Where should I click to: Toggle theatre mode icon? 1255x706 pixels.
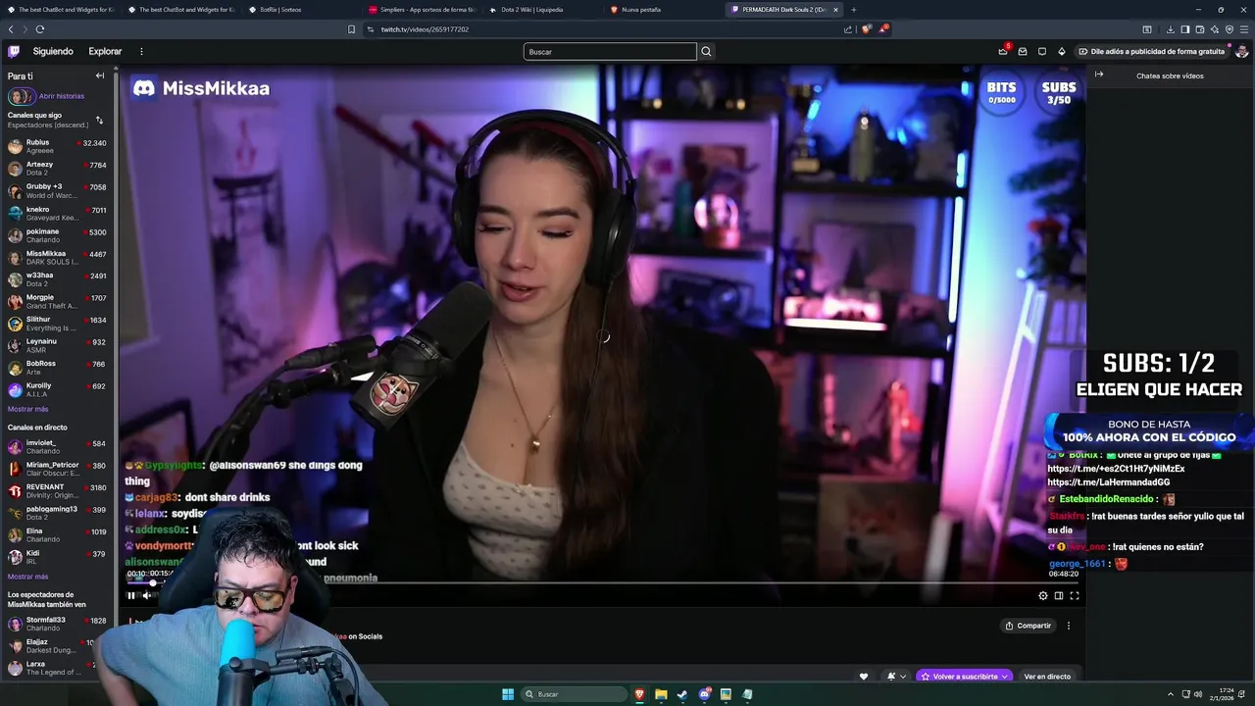(1059, 595)
